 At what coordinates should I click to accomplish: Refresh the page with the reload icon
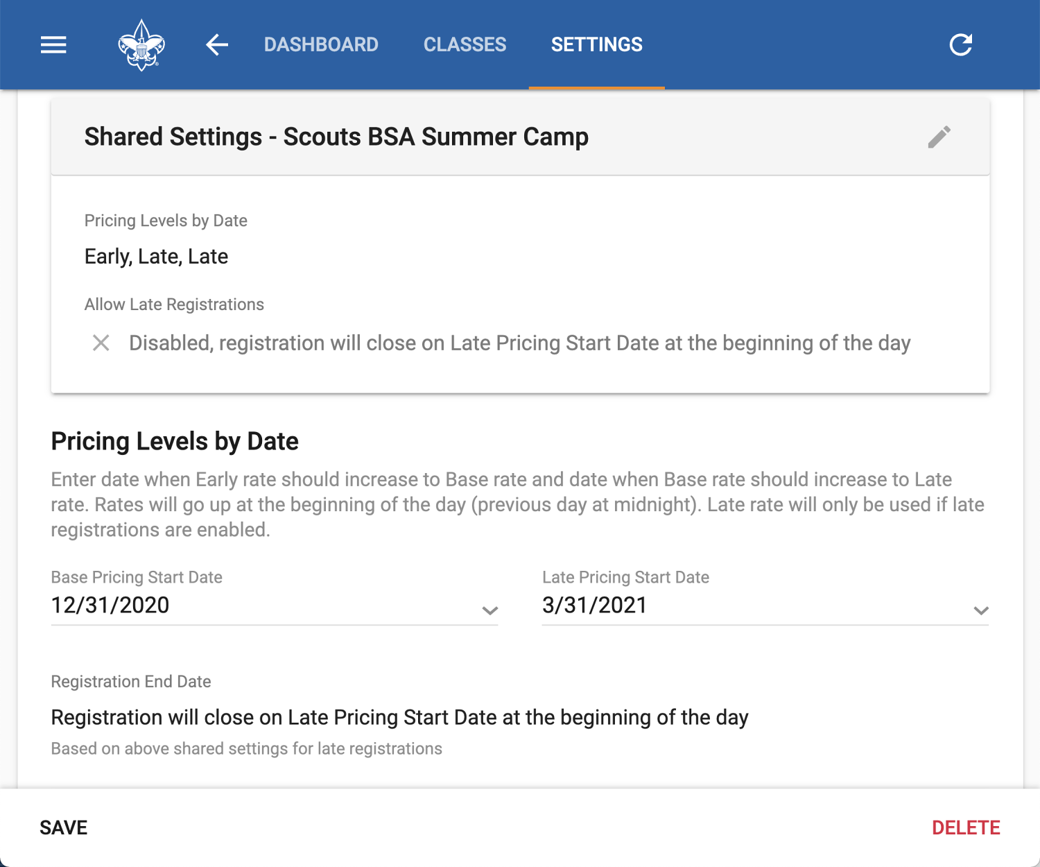click(961, 45)
